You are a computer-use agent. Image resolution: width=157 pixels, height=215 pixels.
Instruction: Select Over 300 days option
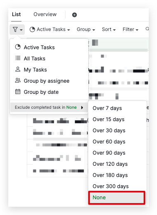point(117,186)
